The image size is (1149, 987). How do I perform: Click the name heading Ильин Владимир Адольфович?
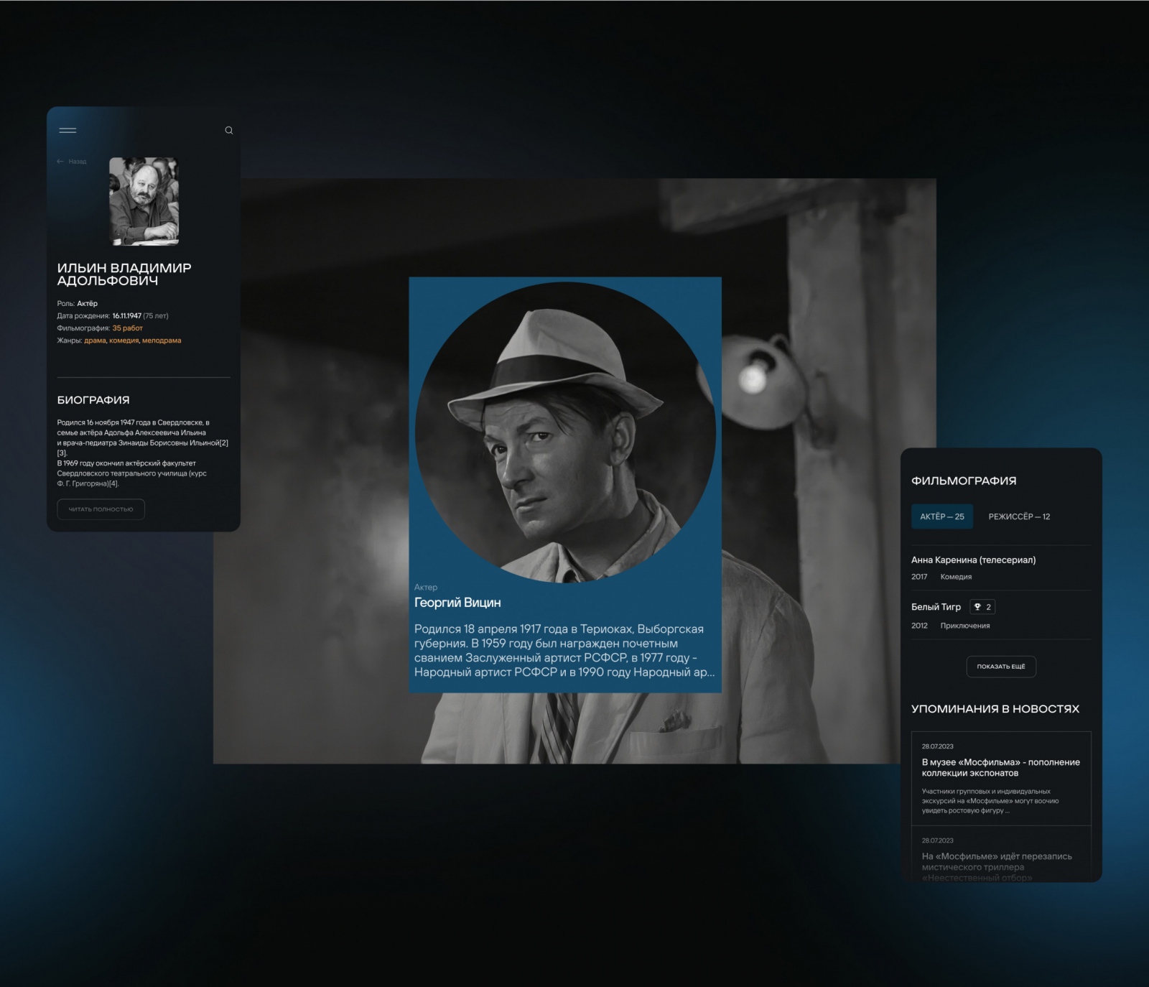(x=124, y=274)
